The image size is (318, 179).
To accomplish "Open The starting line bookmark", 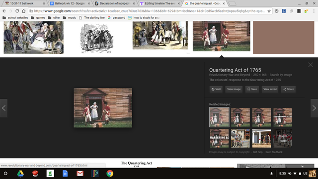I will click(x=92, y=18).
